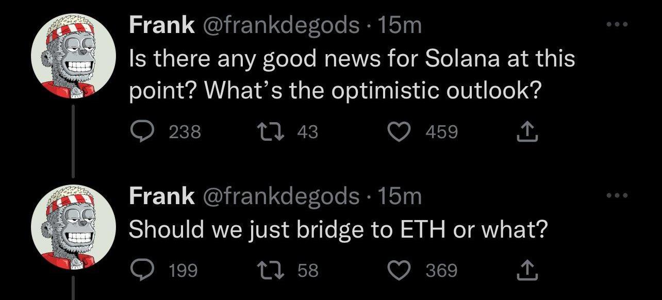Viewport: 662px width, 300px height.
Task: Click the name Frank on the Solana tweet
Action: [x=161, y=25]
